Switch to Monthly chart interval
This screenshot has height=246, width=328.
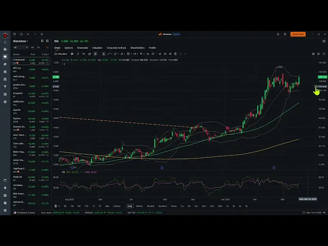(x=151, y=206)
